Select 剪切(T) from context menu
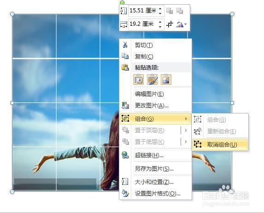264x213 pixels. [156, 45]
